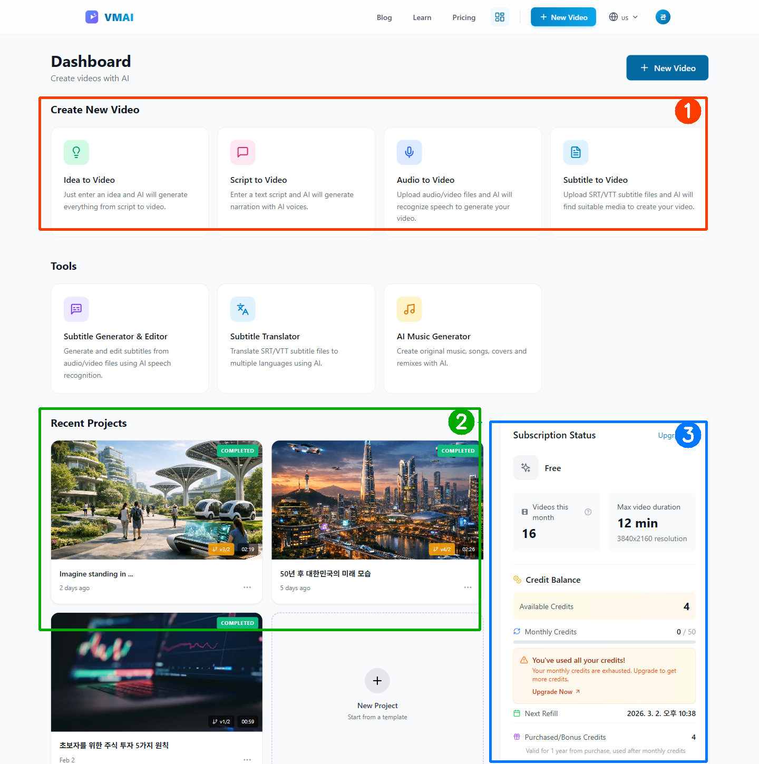
Task: Open the Subtitle Translator icon
Action: click(x=243, y=309)
